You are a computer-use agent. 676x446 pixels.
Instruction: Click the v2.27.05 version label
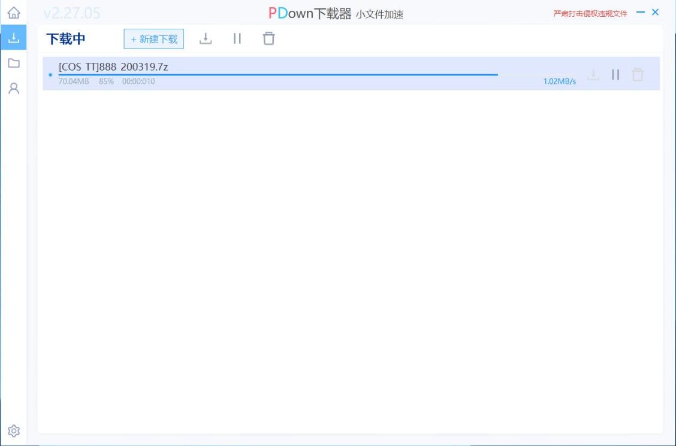72,13
